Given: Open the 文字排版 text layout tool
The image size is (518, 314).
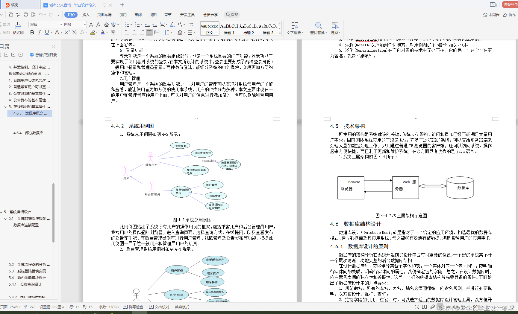Looking at the screenshot, I should coord(295,28).
